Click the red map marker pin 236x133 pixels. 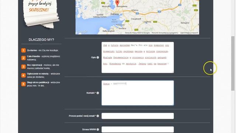(x=117, y=3)
